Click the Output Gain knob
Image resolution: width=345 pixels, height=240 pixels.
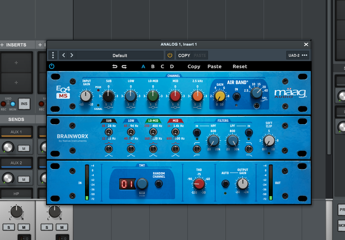(x=243, y=184)
